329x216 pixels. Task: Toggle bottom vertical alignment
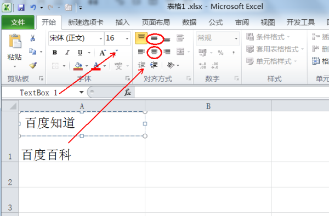[x=167, y=39]
